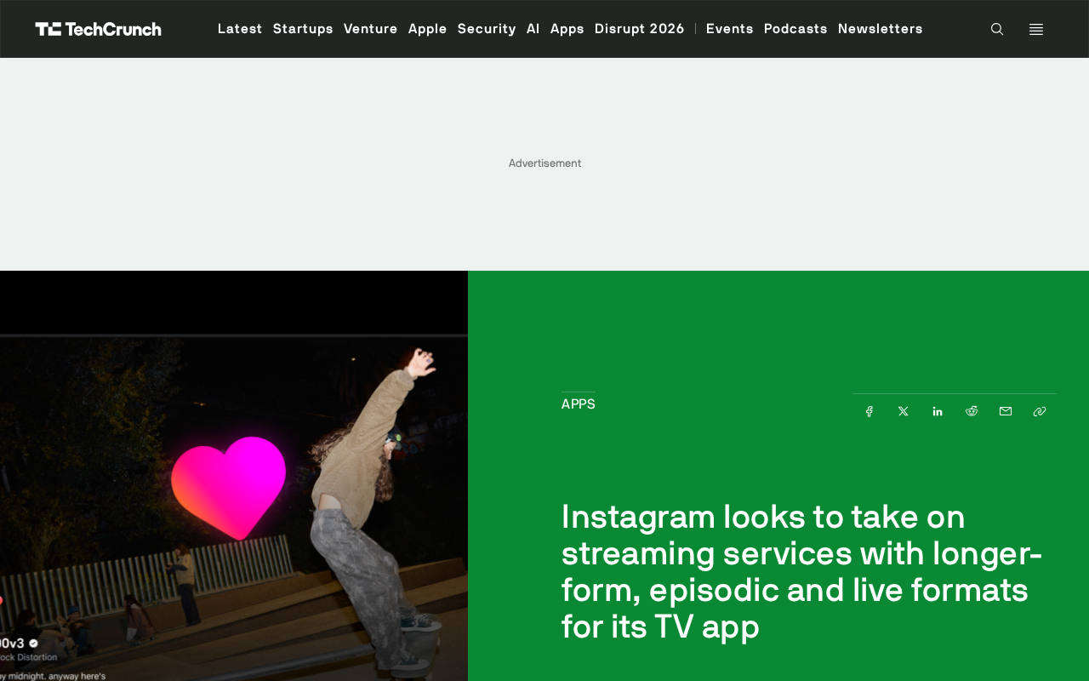Navigate to the AI section
Screen dimensions: 1089x681
pyautogui.click(x=533, y=29)
